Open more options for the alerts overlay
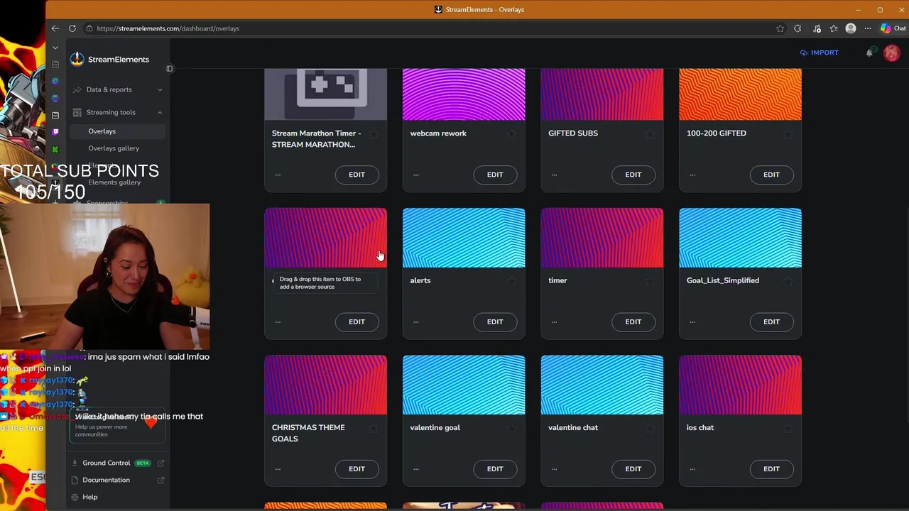The height and width of the screenshot is (511, 909). pos(416,322)
